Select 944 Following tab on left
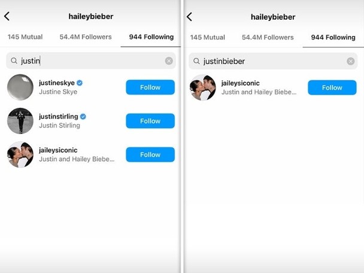 pyautogui.click(x=151, y=37)
